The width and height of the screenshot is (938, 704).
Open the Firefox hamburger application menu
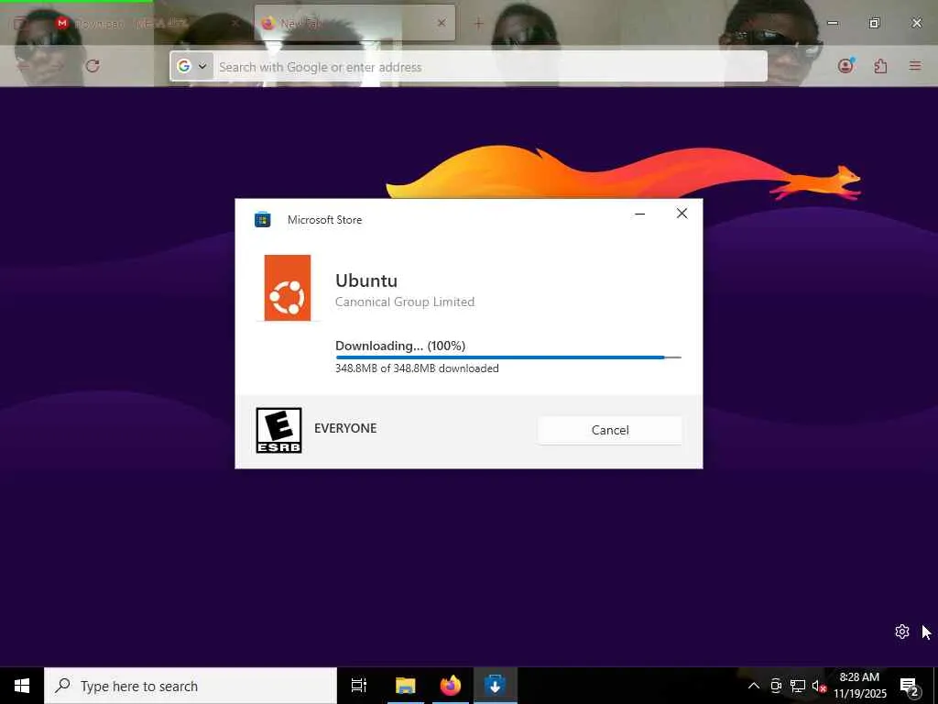915,66
